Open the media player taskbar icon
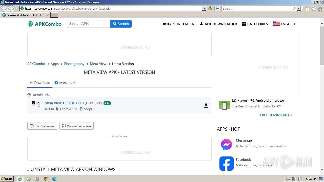 click(37, 179)
